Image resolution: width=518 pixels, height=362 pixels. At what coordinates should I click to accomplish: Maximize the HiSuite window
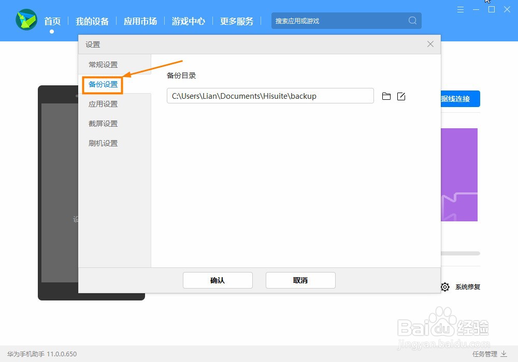click(491, 9)
